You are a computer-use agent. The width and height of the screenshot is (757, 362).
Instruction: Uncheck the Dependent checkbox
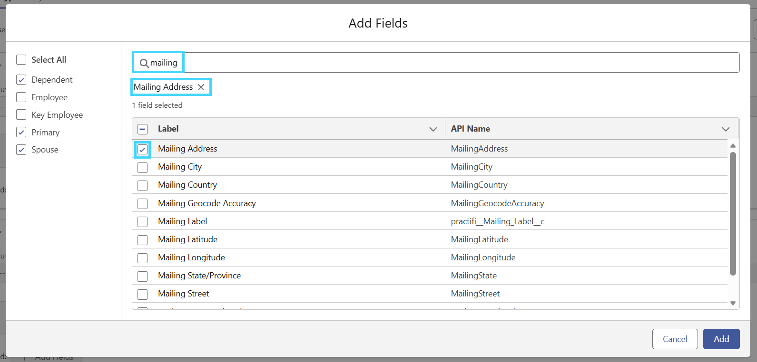21,80
